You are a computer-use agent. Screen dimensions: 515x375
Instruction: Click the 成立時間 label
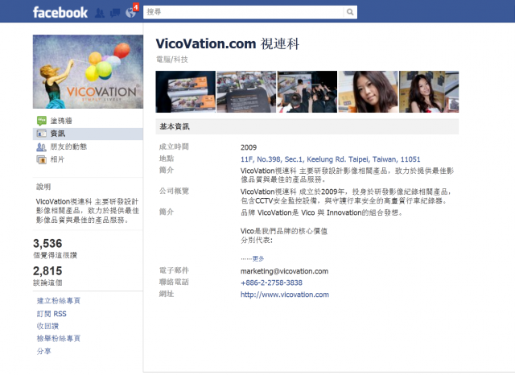pyautogui.click(x=174, y=146)
